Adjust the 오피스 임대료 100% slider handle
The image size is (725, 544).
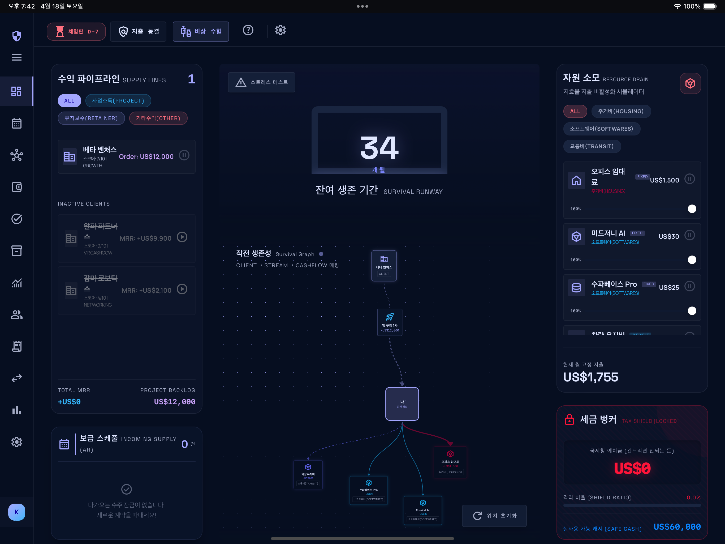[692, 209]
